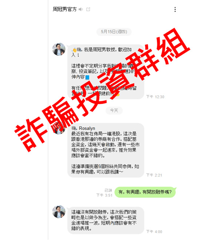Open sender avatar beside last message
Screen dimensions: 202x240
[x=59, y=212]
